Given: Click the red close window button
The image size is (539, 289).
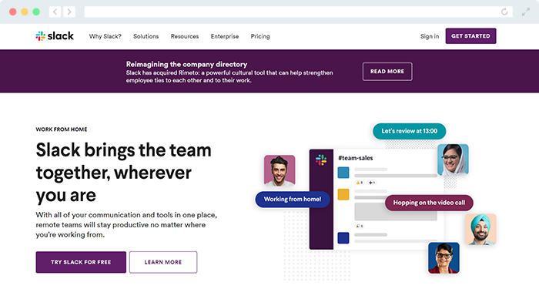Looking at the screenshot, I should (13, 12).
